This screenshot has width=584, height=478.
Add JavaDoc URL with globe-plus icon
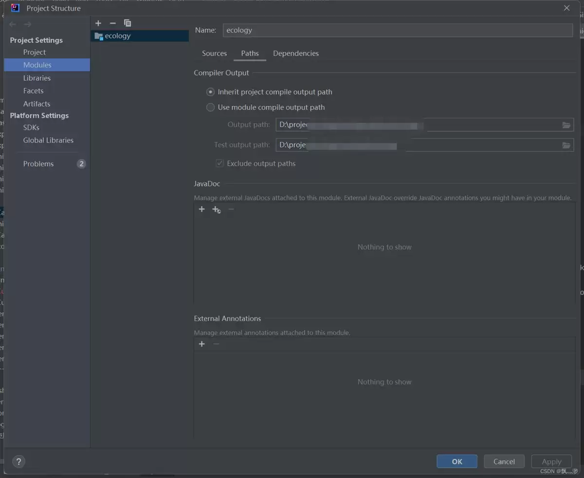tap(217, 210)
